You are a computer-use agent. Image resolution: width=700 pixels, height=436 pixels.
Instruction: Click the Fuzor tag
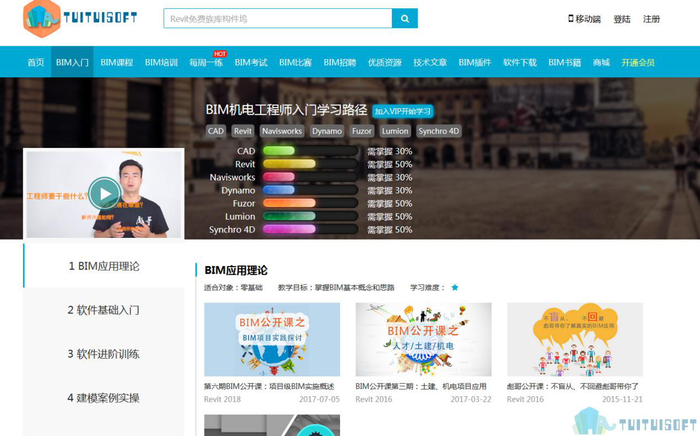point(362,131)
